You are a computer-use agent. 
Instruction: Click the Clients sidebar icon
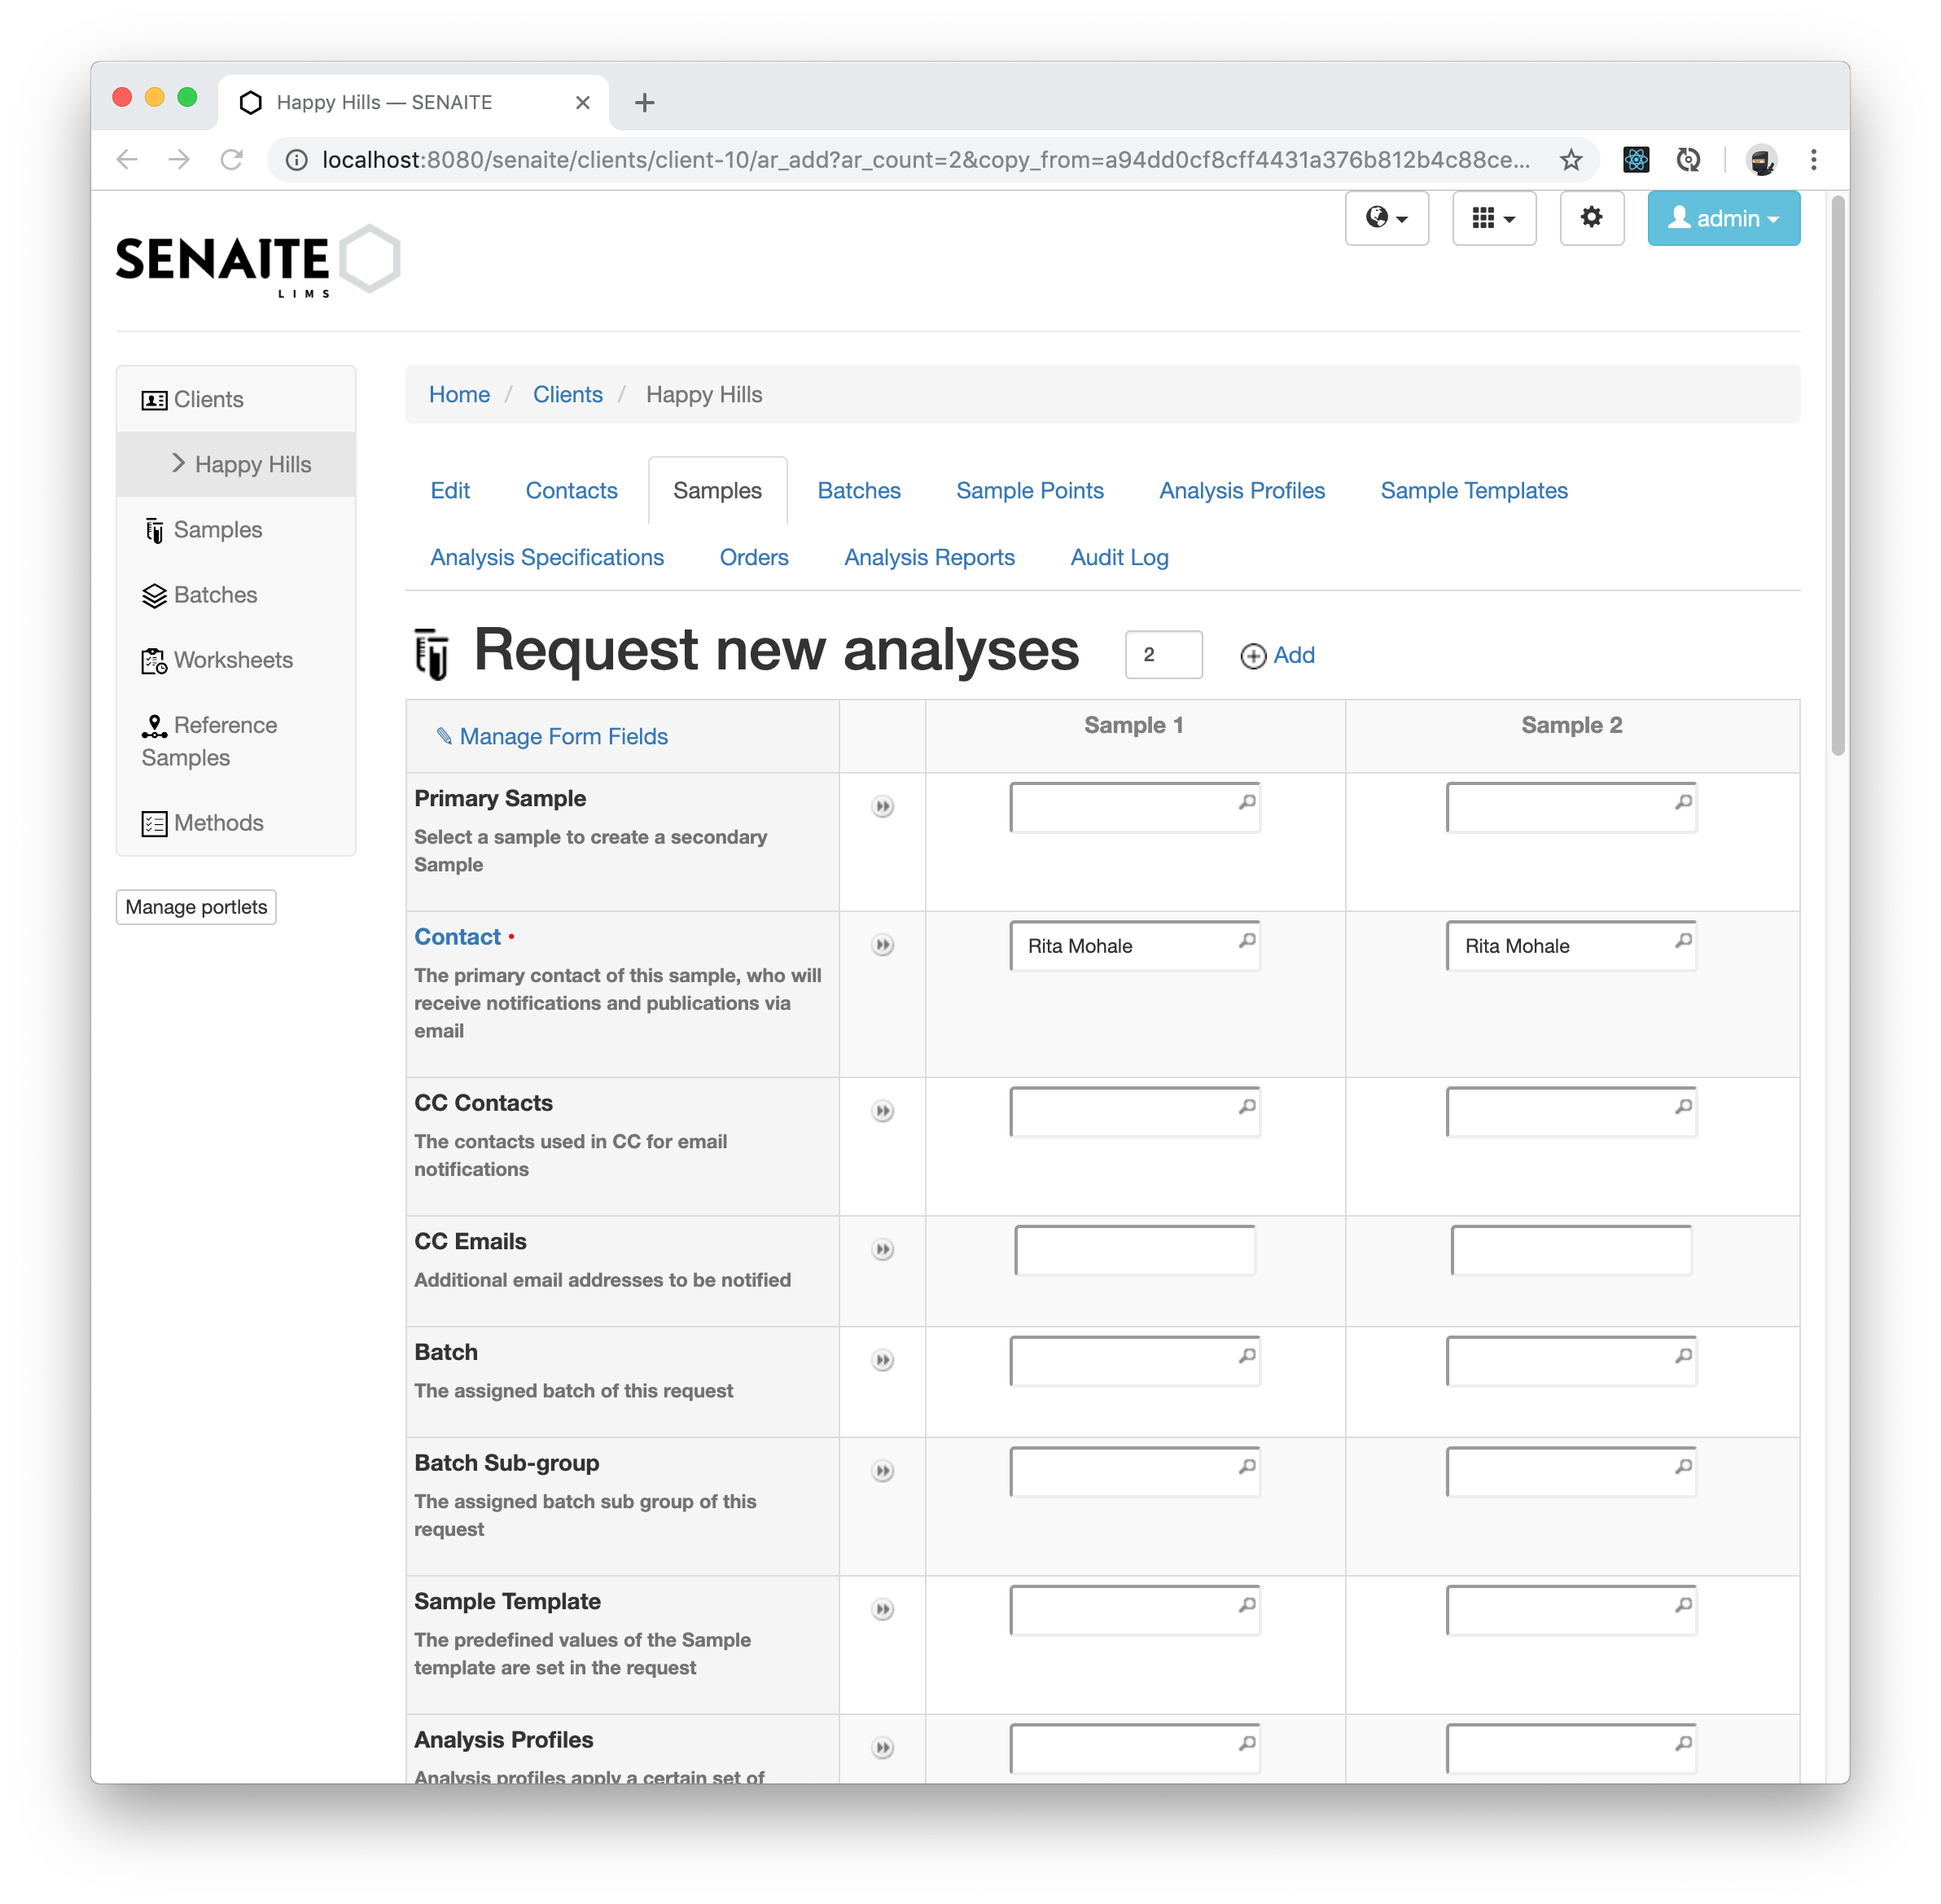[153, 397]
